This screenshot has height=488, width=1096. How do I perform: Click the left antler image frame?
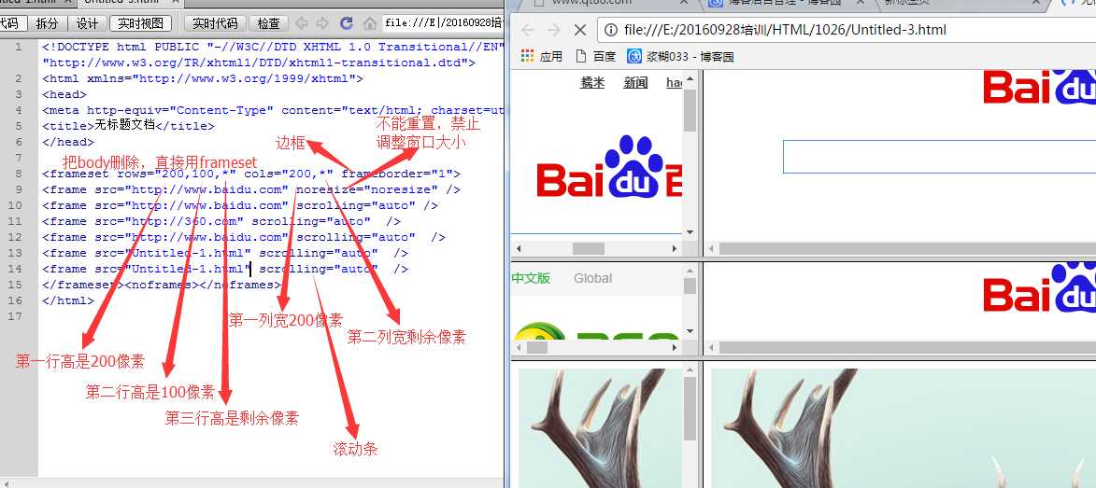pos(601,428)
